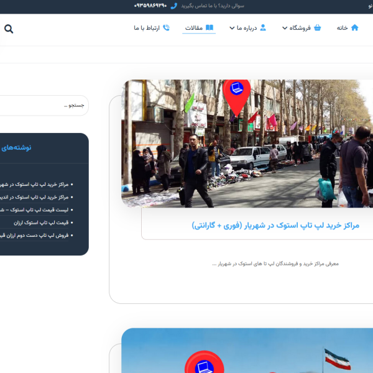Click the red laptop map pin on street photo

(x=236, y=98)
